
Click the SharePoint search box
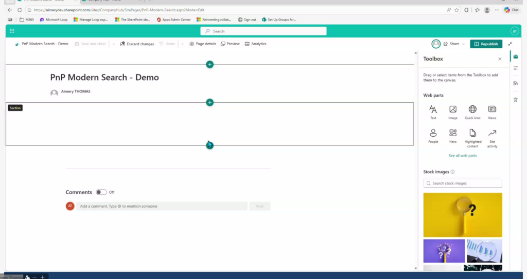[263, 31]
